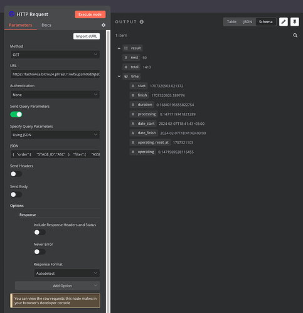
Task: Disable Send Query Parameters toggle
Action: coord(16,114)
